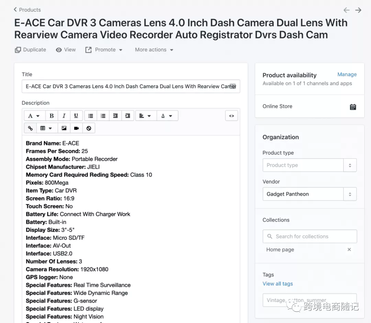
Task: Click 'Assembly Mode: Portable Recorder' line
Action: pyautogui.click(x=72, y=159)
